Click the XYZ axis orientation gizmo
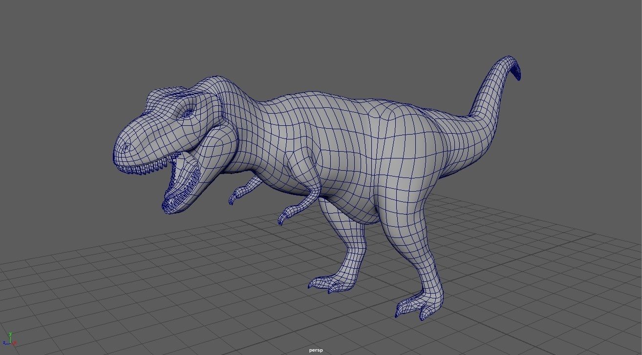This screenshot has width=642, height=355. 10,339
